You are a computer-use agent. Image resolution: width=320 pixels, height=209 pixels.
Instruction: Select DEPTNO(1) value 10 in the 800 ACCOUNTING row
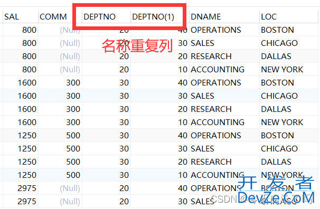[183, 70]
